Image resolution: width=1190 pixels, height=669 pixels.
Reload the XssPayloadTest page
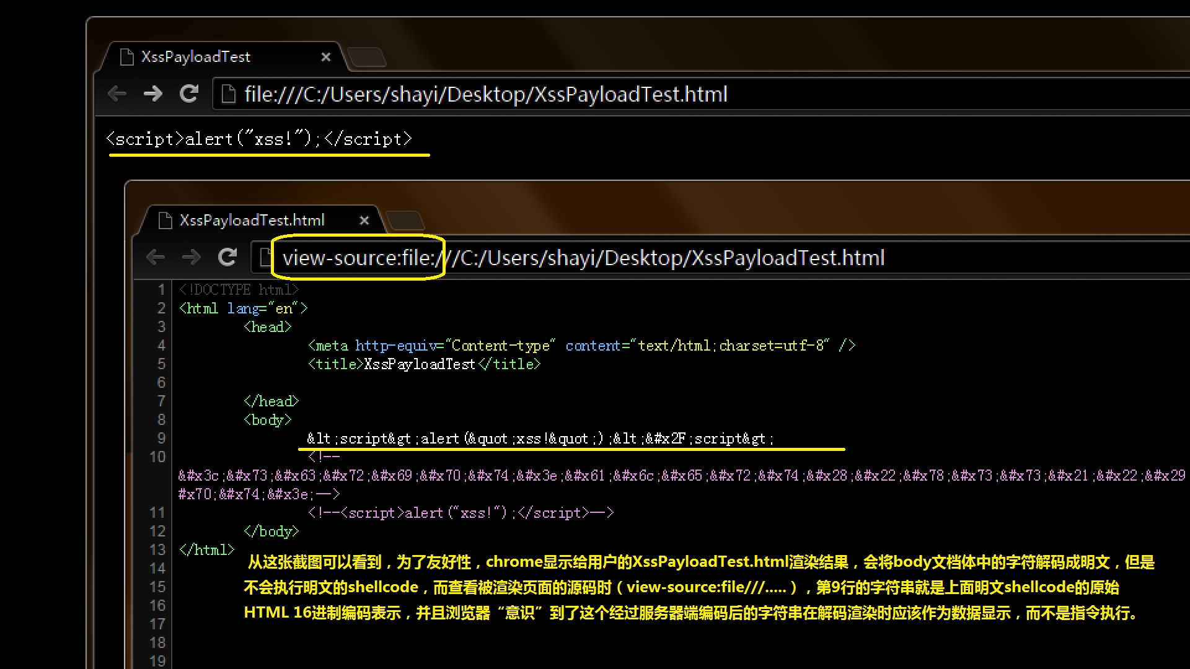click(189, 94)
